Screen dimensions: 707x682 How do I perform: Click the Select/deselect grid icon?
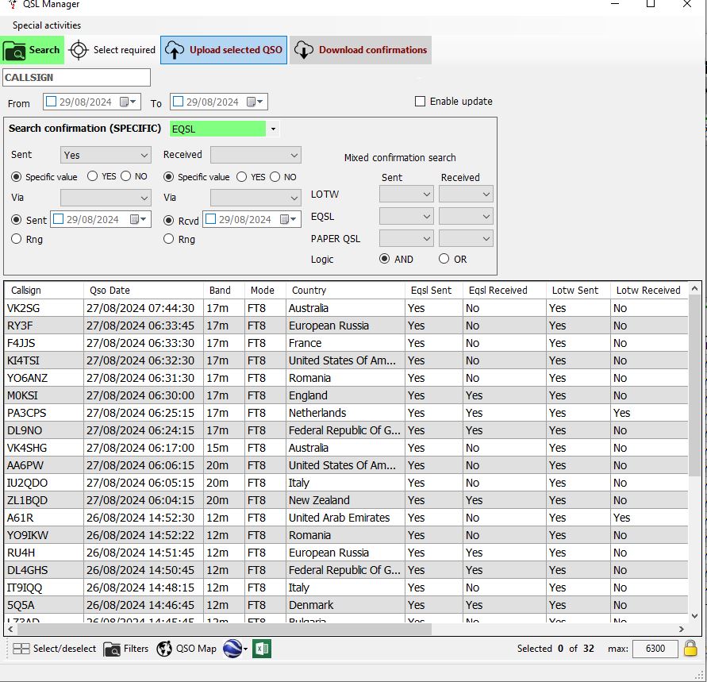tap(21, 649)
